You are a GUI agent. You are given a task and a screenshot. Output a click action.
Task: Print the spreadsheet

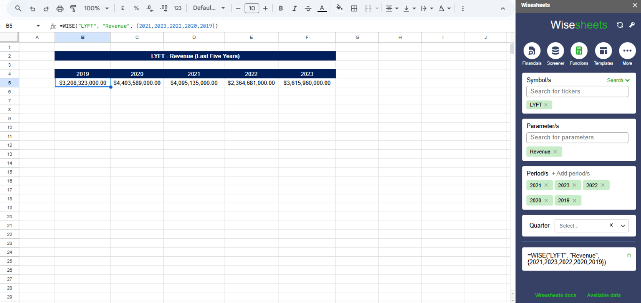point(60,8)
